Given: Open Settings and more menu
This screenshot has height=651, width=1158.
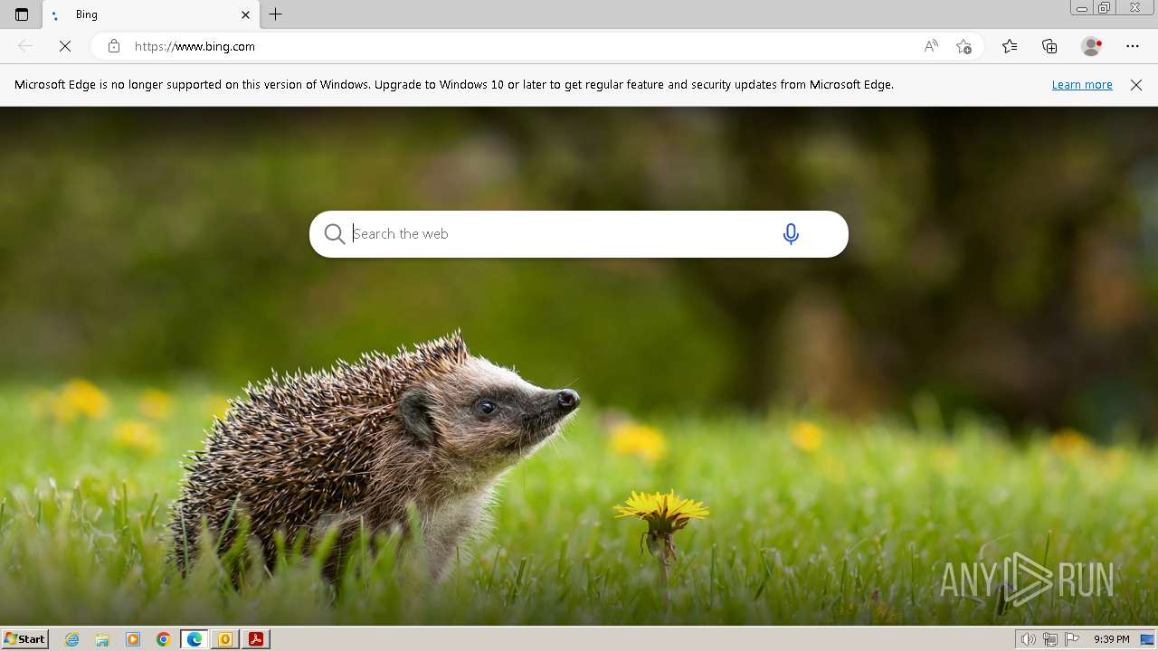Looking at the screenshot, I should click(x=1133, y=46).
